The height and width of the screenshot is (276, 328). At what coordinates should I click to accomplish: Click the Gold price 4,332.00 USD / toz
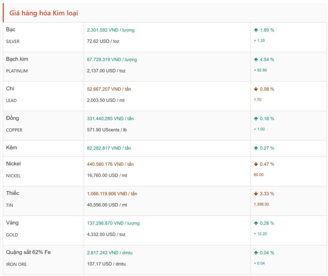106,234
